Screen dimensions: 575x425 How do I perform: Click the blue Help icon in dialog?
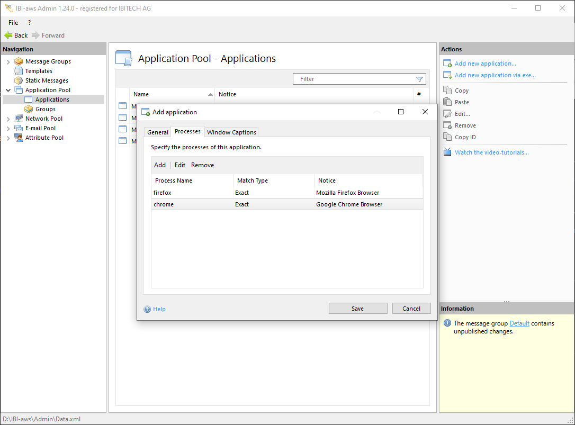[147, 309]
